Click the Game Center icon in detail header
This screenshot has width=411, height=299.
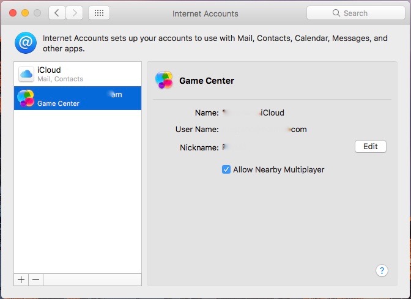164,80
